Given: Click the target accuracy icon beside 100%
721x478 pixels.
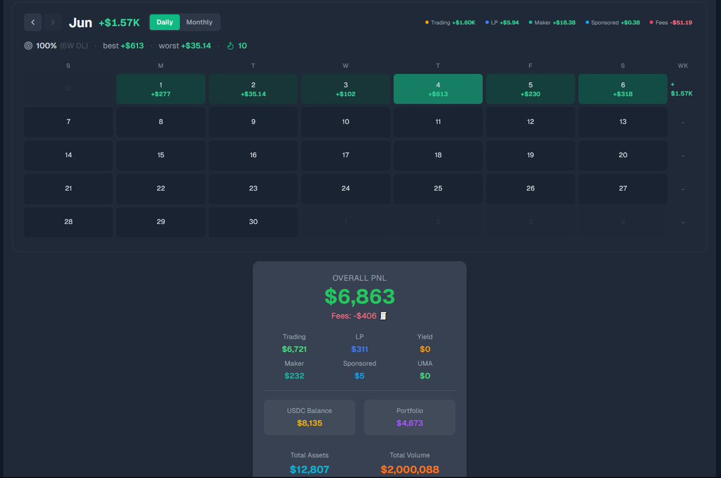Looking at the screenshot, I should (x=28, y=46).
